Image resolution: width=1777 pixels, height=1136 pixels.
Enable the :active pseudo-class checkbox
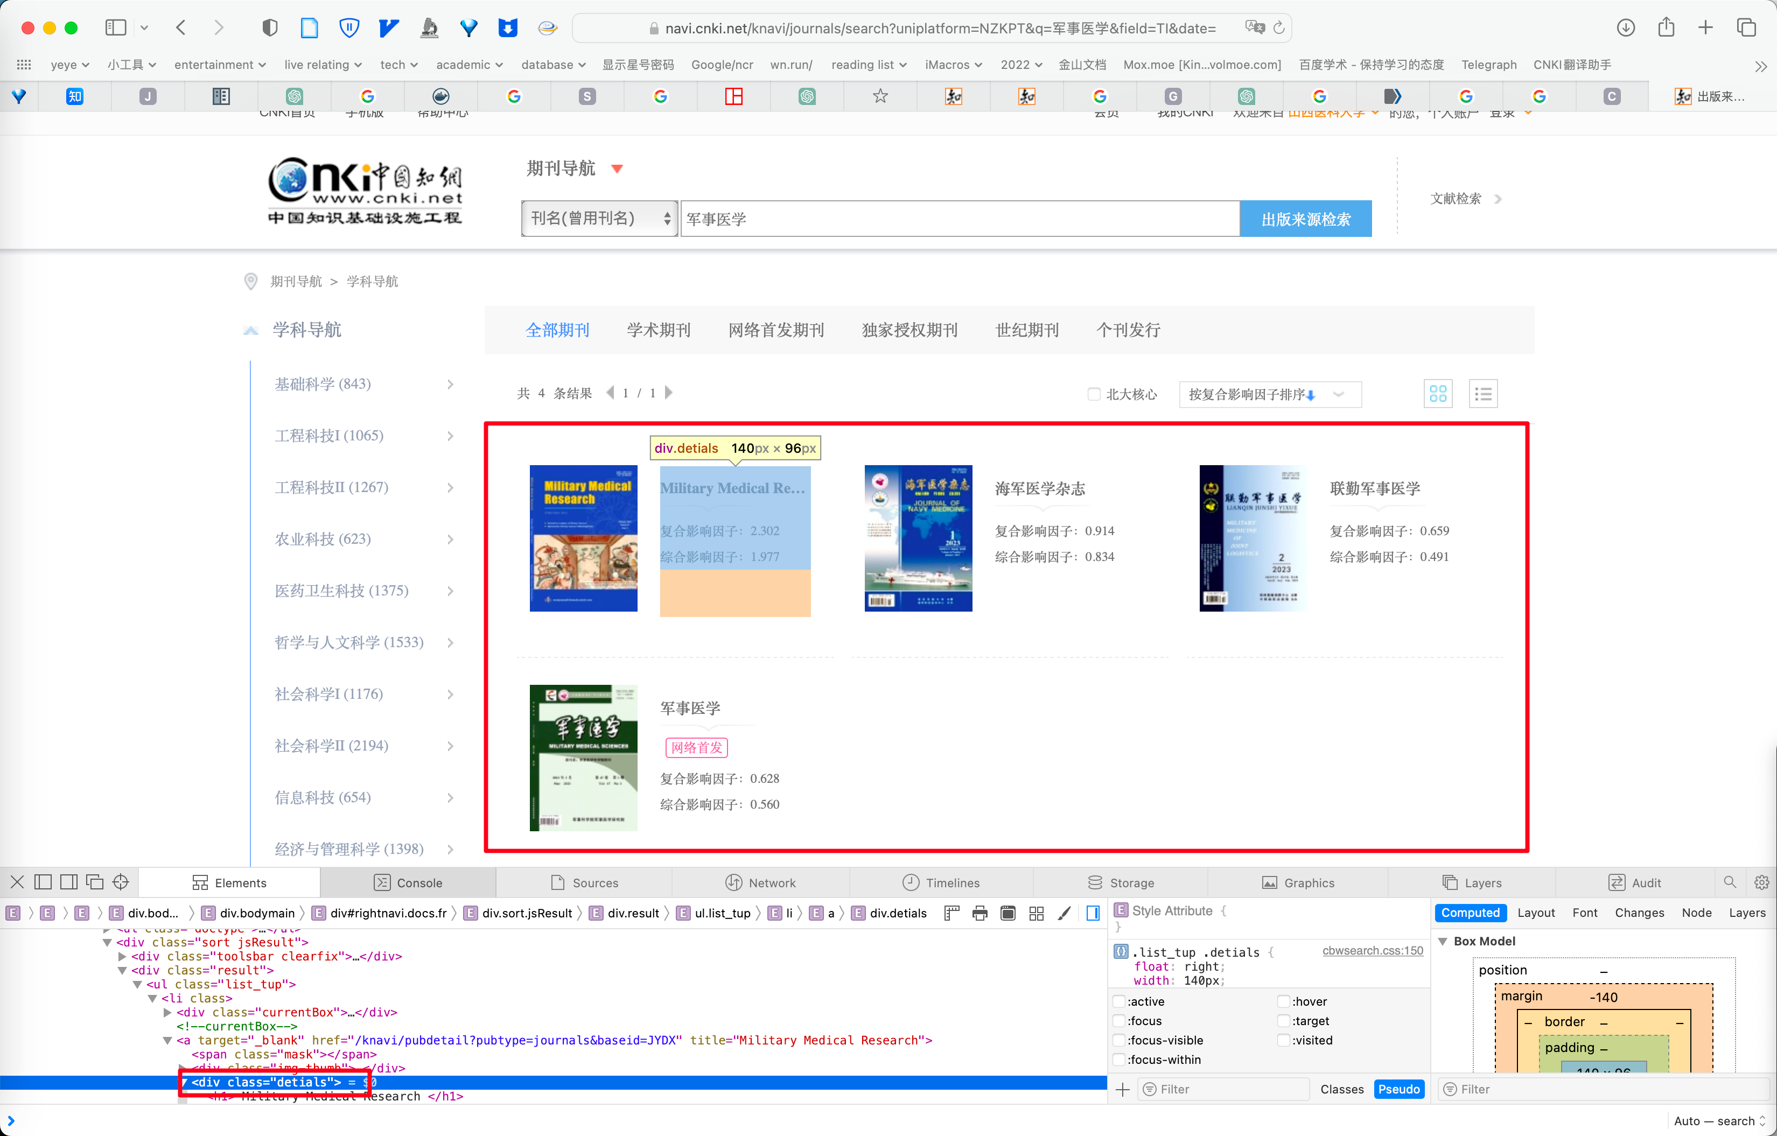pos(1120,1001)
